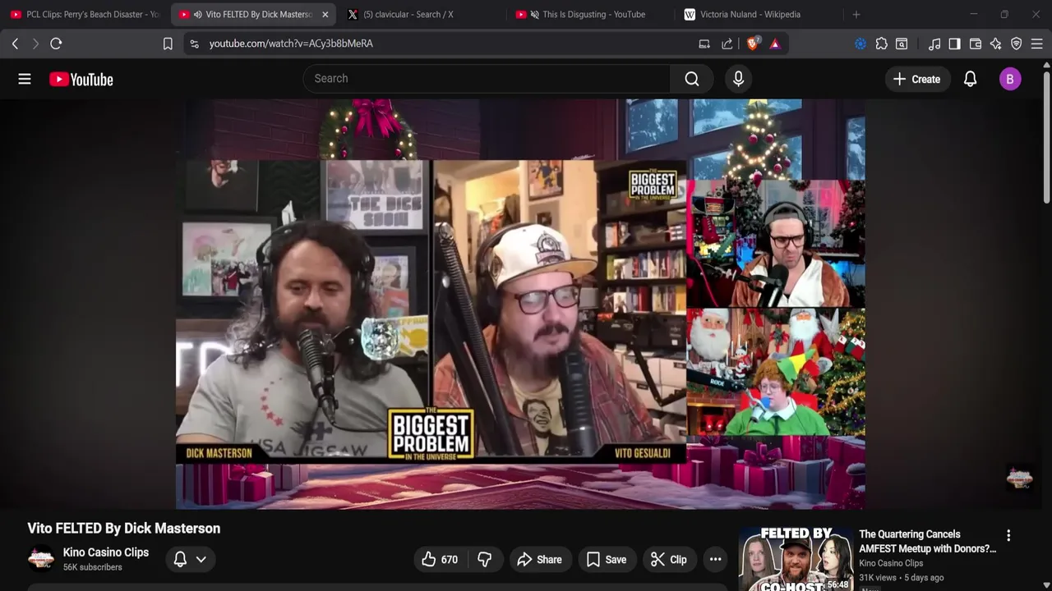The width and height of the screenshot is (1052, 591).
Task: View site information icon beside the URL
Action: 194,44
